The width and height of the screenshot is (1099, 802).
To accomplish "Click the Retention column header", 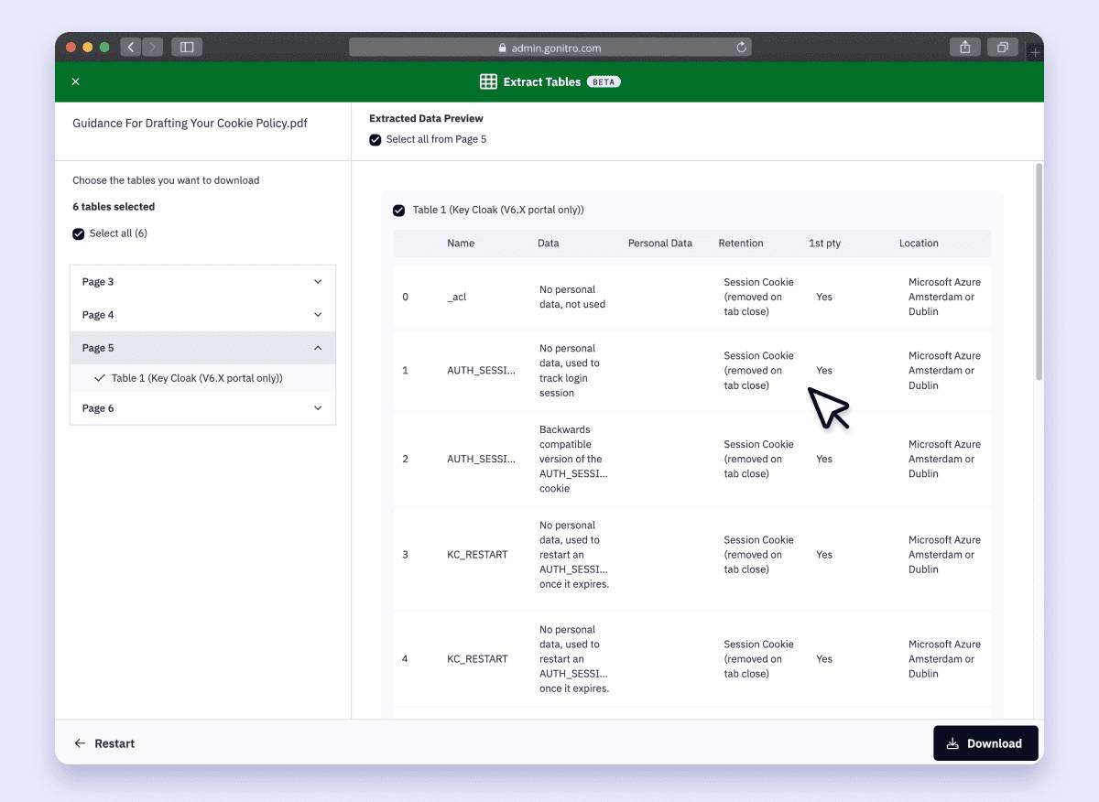I will [741, 244].
